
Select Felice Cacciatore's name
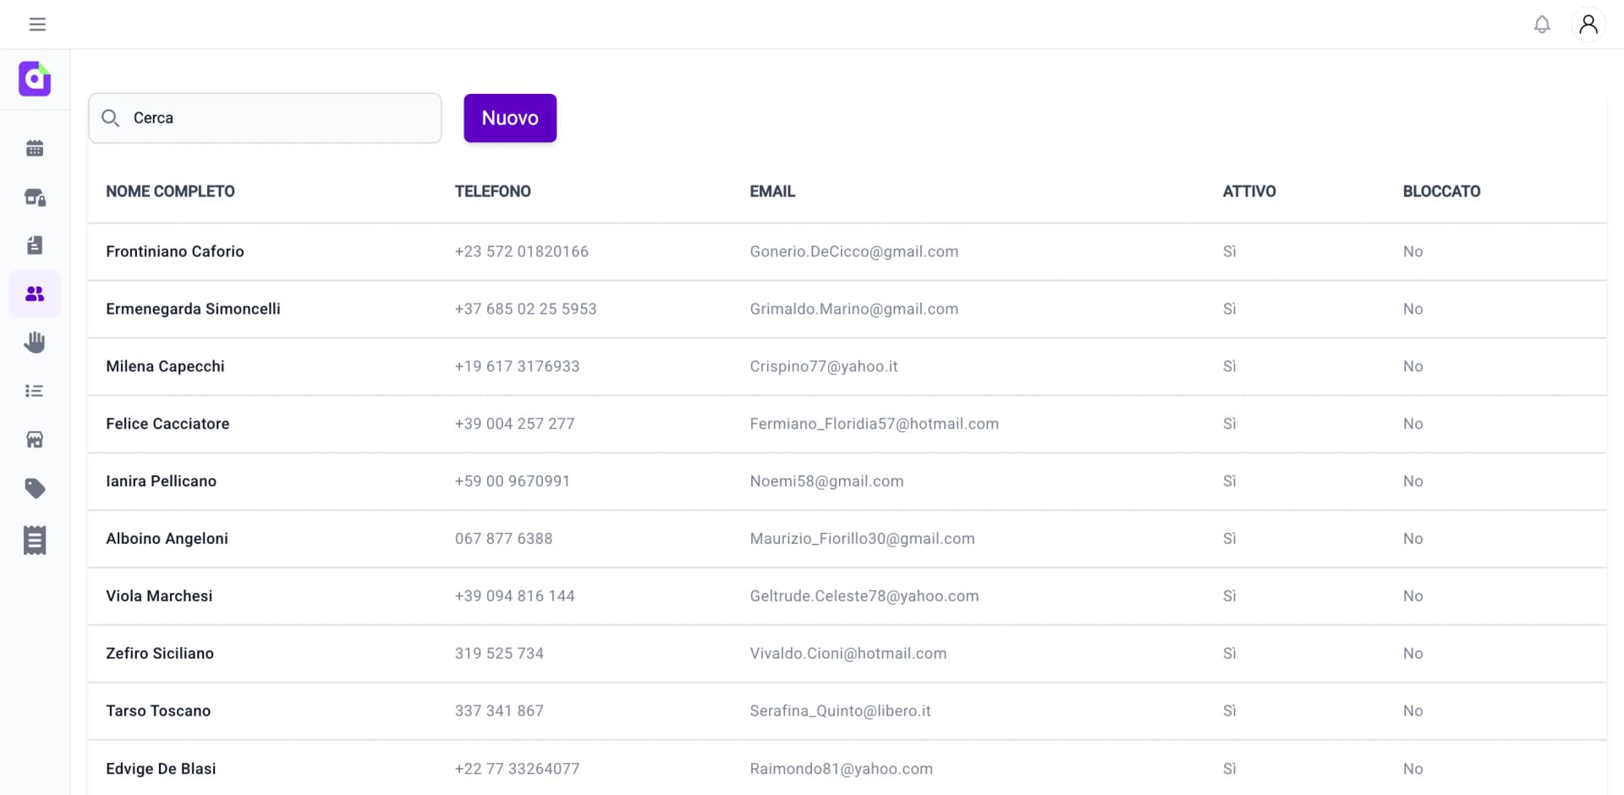pos(167,424)
